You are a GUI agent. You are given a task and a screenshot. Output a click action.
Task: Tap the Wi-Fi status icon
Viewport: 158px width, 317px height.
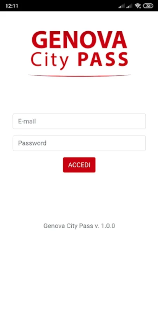point(138,6)
